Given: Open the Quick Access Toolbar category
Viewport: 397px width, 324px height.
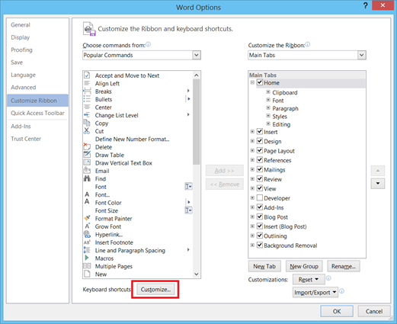Looking at the screenshot, I should 37,113.
